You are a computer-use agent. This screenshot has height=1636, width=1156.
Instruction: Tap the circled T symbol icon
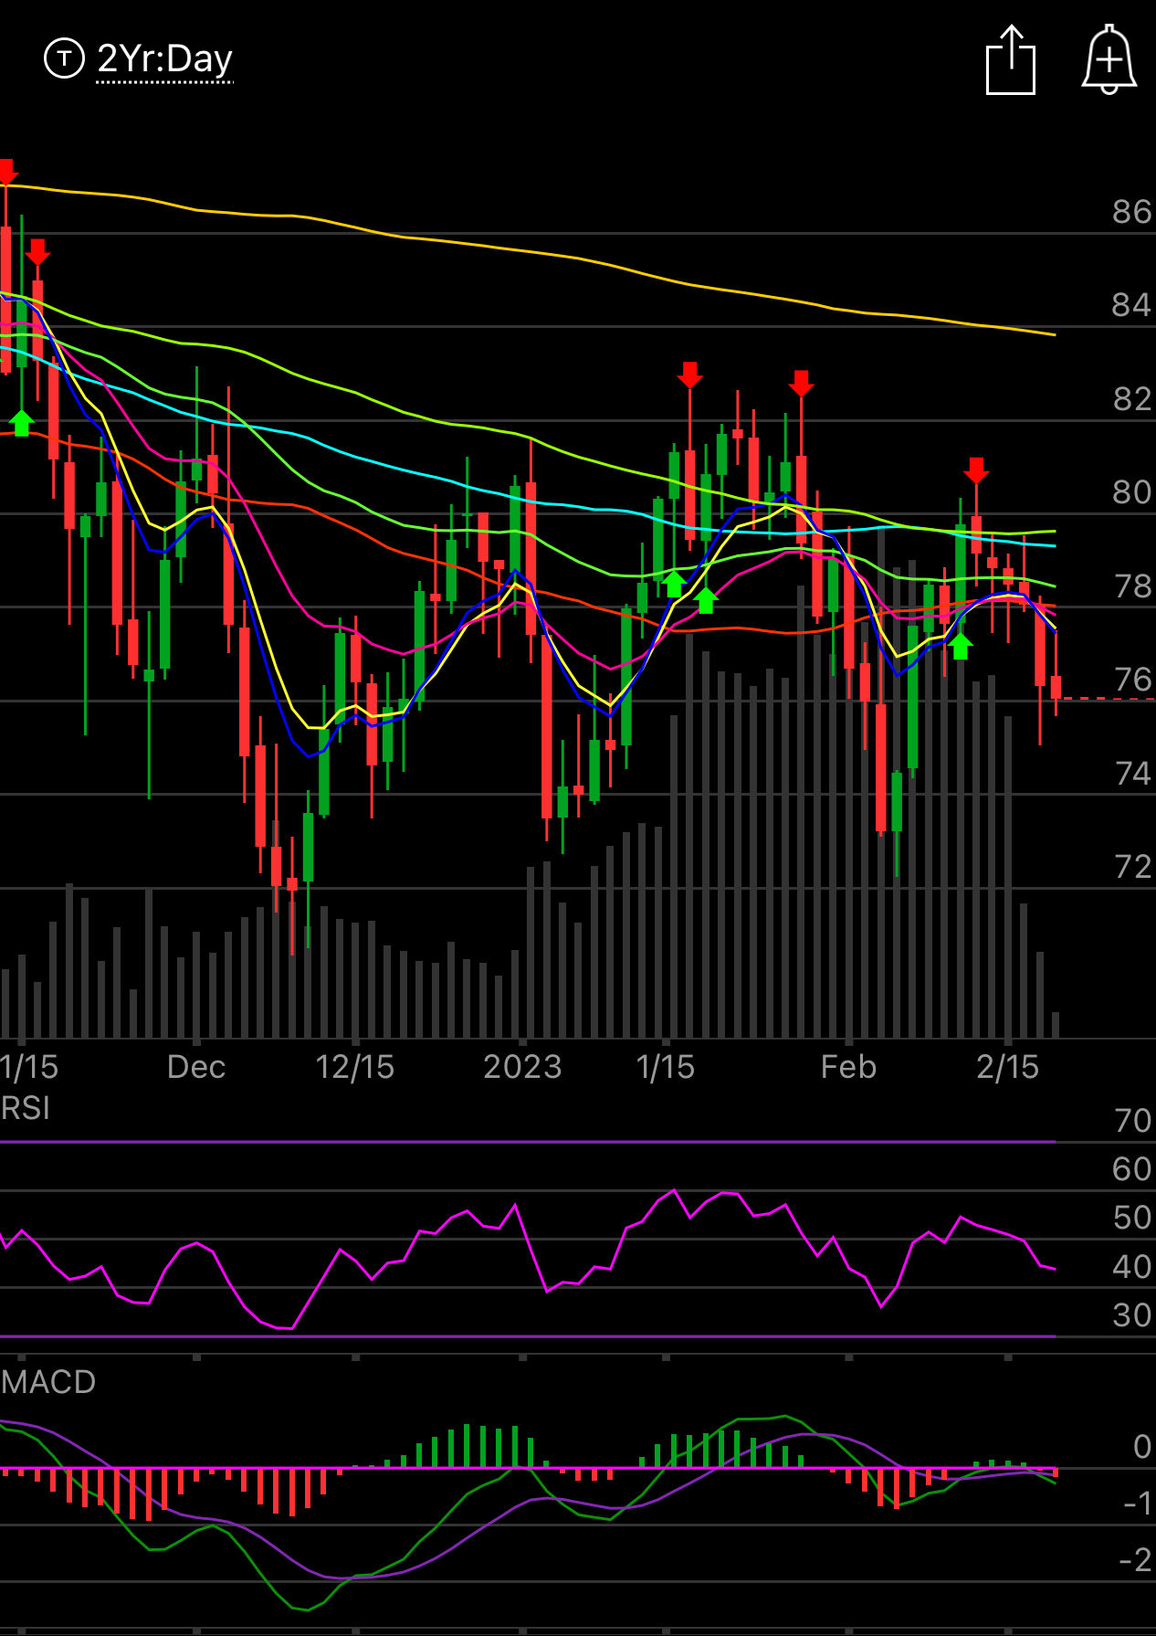tap(64, 59)
